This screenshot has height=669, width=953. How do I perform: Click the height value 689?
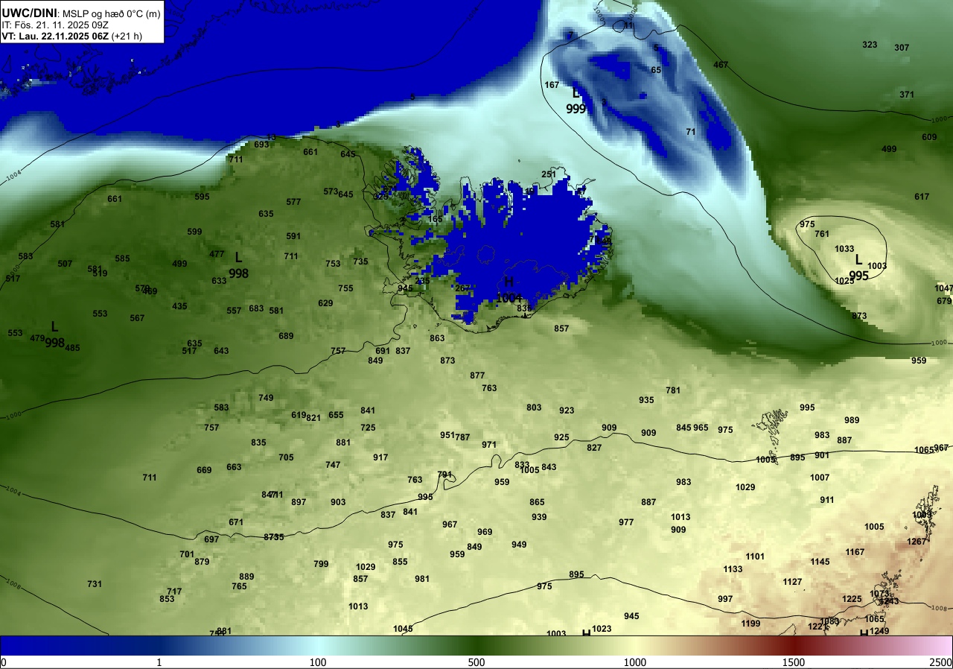pyautogui.click(x=286, y=336)
